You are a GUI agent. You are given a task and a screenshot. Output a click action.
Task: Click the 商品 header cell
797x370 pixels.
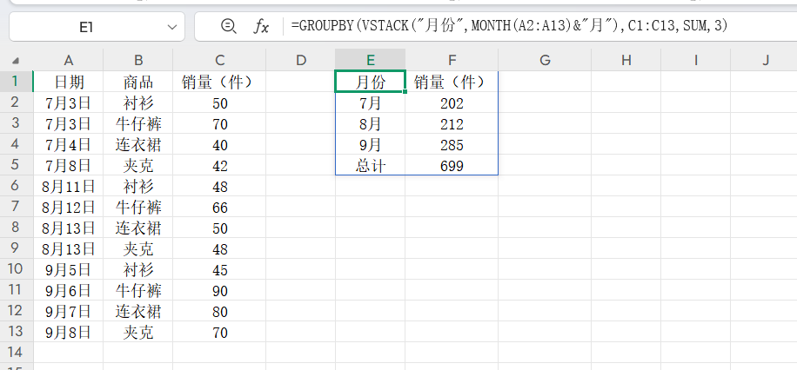pos(137,82)
